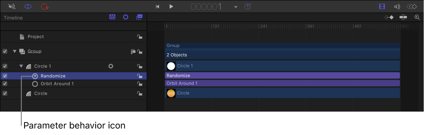Image resolution: width=424 pixels, height=135 pixels.
Task: Collapse the Circle 1 disclosure triangle
Action: tap(21, 66)
